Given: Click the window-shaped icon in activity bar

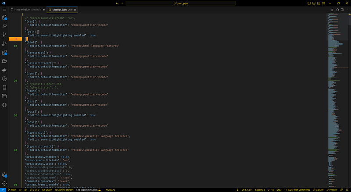Looking at the screenshot, I should 4,96.
